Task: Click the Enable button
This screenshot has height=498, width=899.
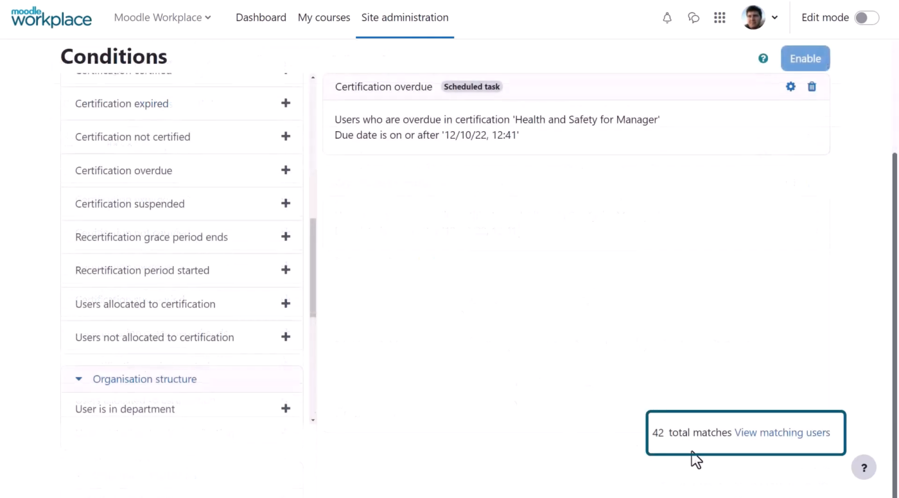Action: click(805, 58)
